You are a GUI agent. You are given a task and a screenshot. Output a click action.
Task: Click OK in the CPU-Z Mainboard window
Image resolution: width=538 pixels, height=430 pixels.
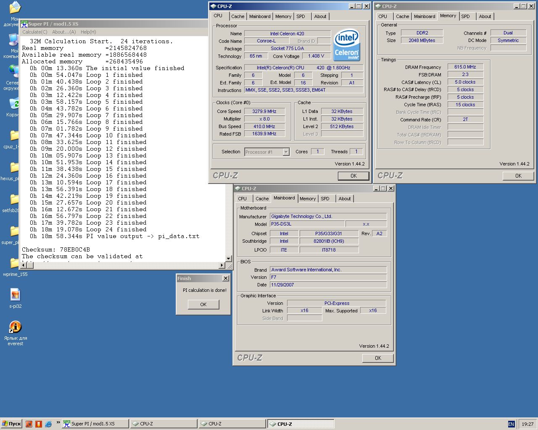click(x=378, y=358)
